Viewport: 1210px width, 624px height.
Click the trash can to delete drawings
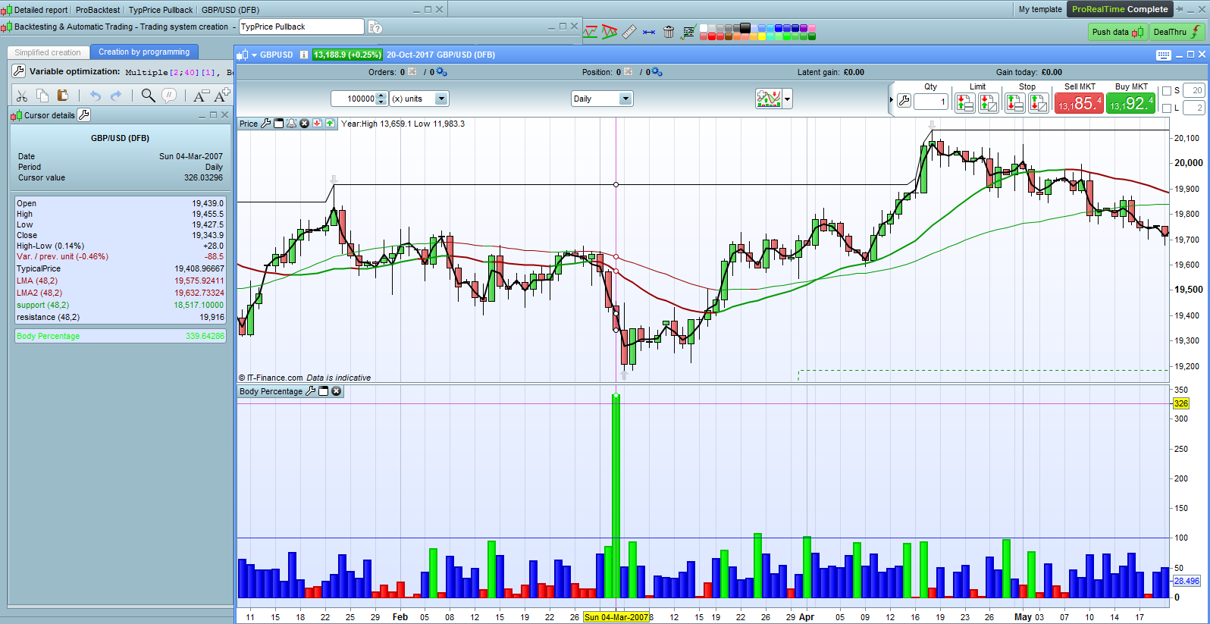669,32
